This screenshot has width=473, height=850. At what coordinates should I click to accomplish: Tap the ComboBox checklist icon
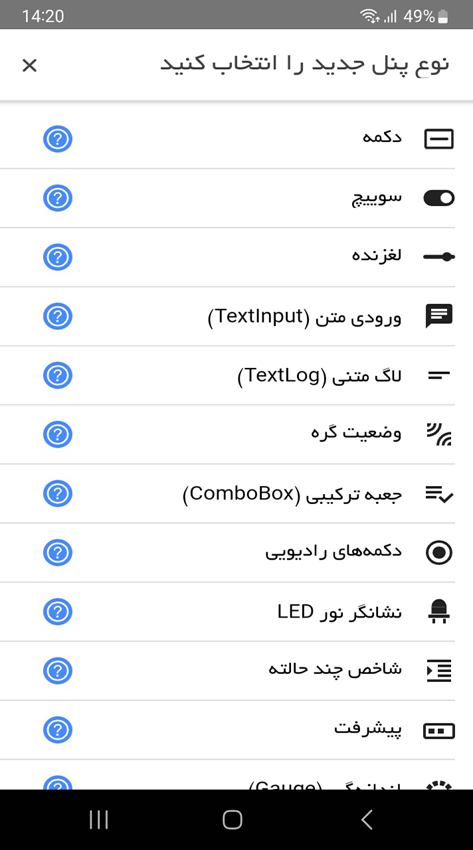(438, 493)
